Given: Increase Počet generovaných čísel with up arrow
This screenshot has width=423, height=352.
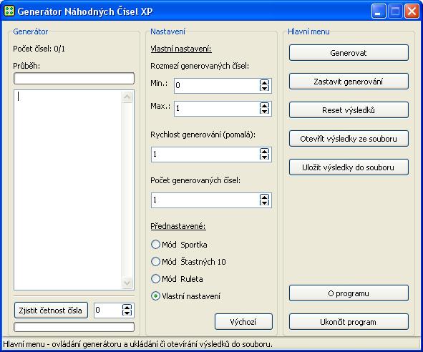Looking at the screenshot, I should tap(264, 197).
